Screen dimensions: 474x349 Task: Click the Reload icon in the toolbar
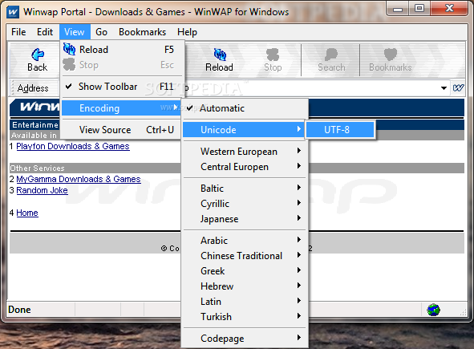pos(220,55)
